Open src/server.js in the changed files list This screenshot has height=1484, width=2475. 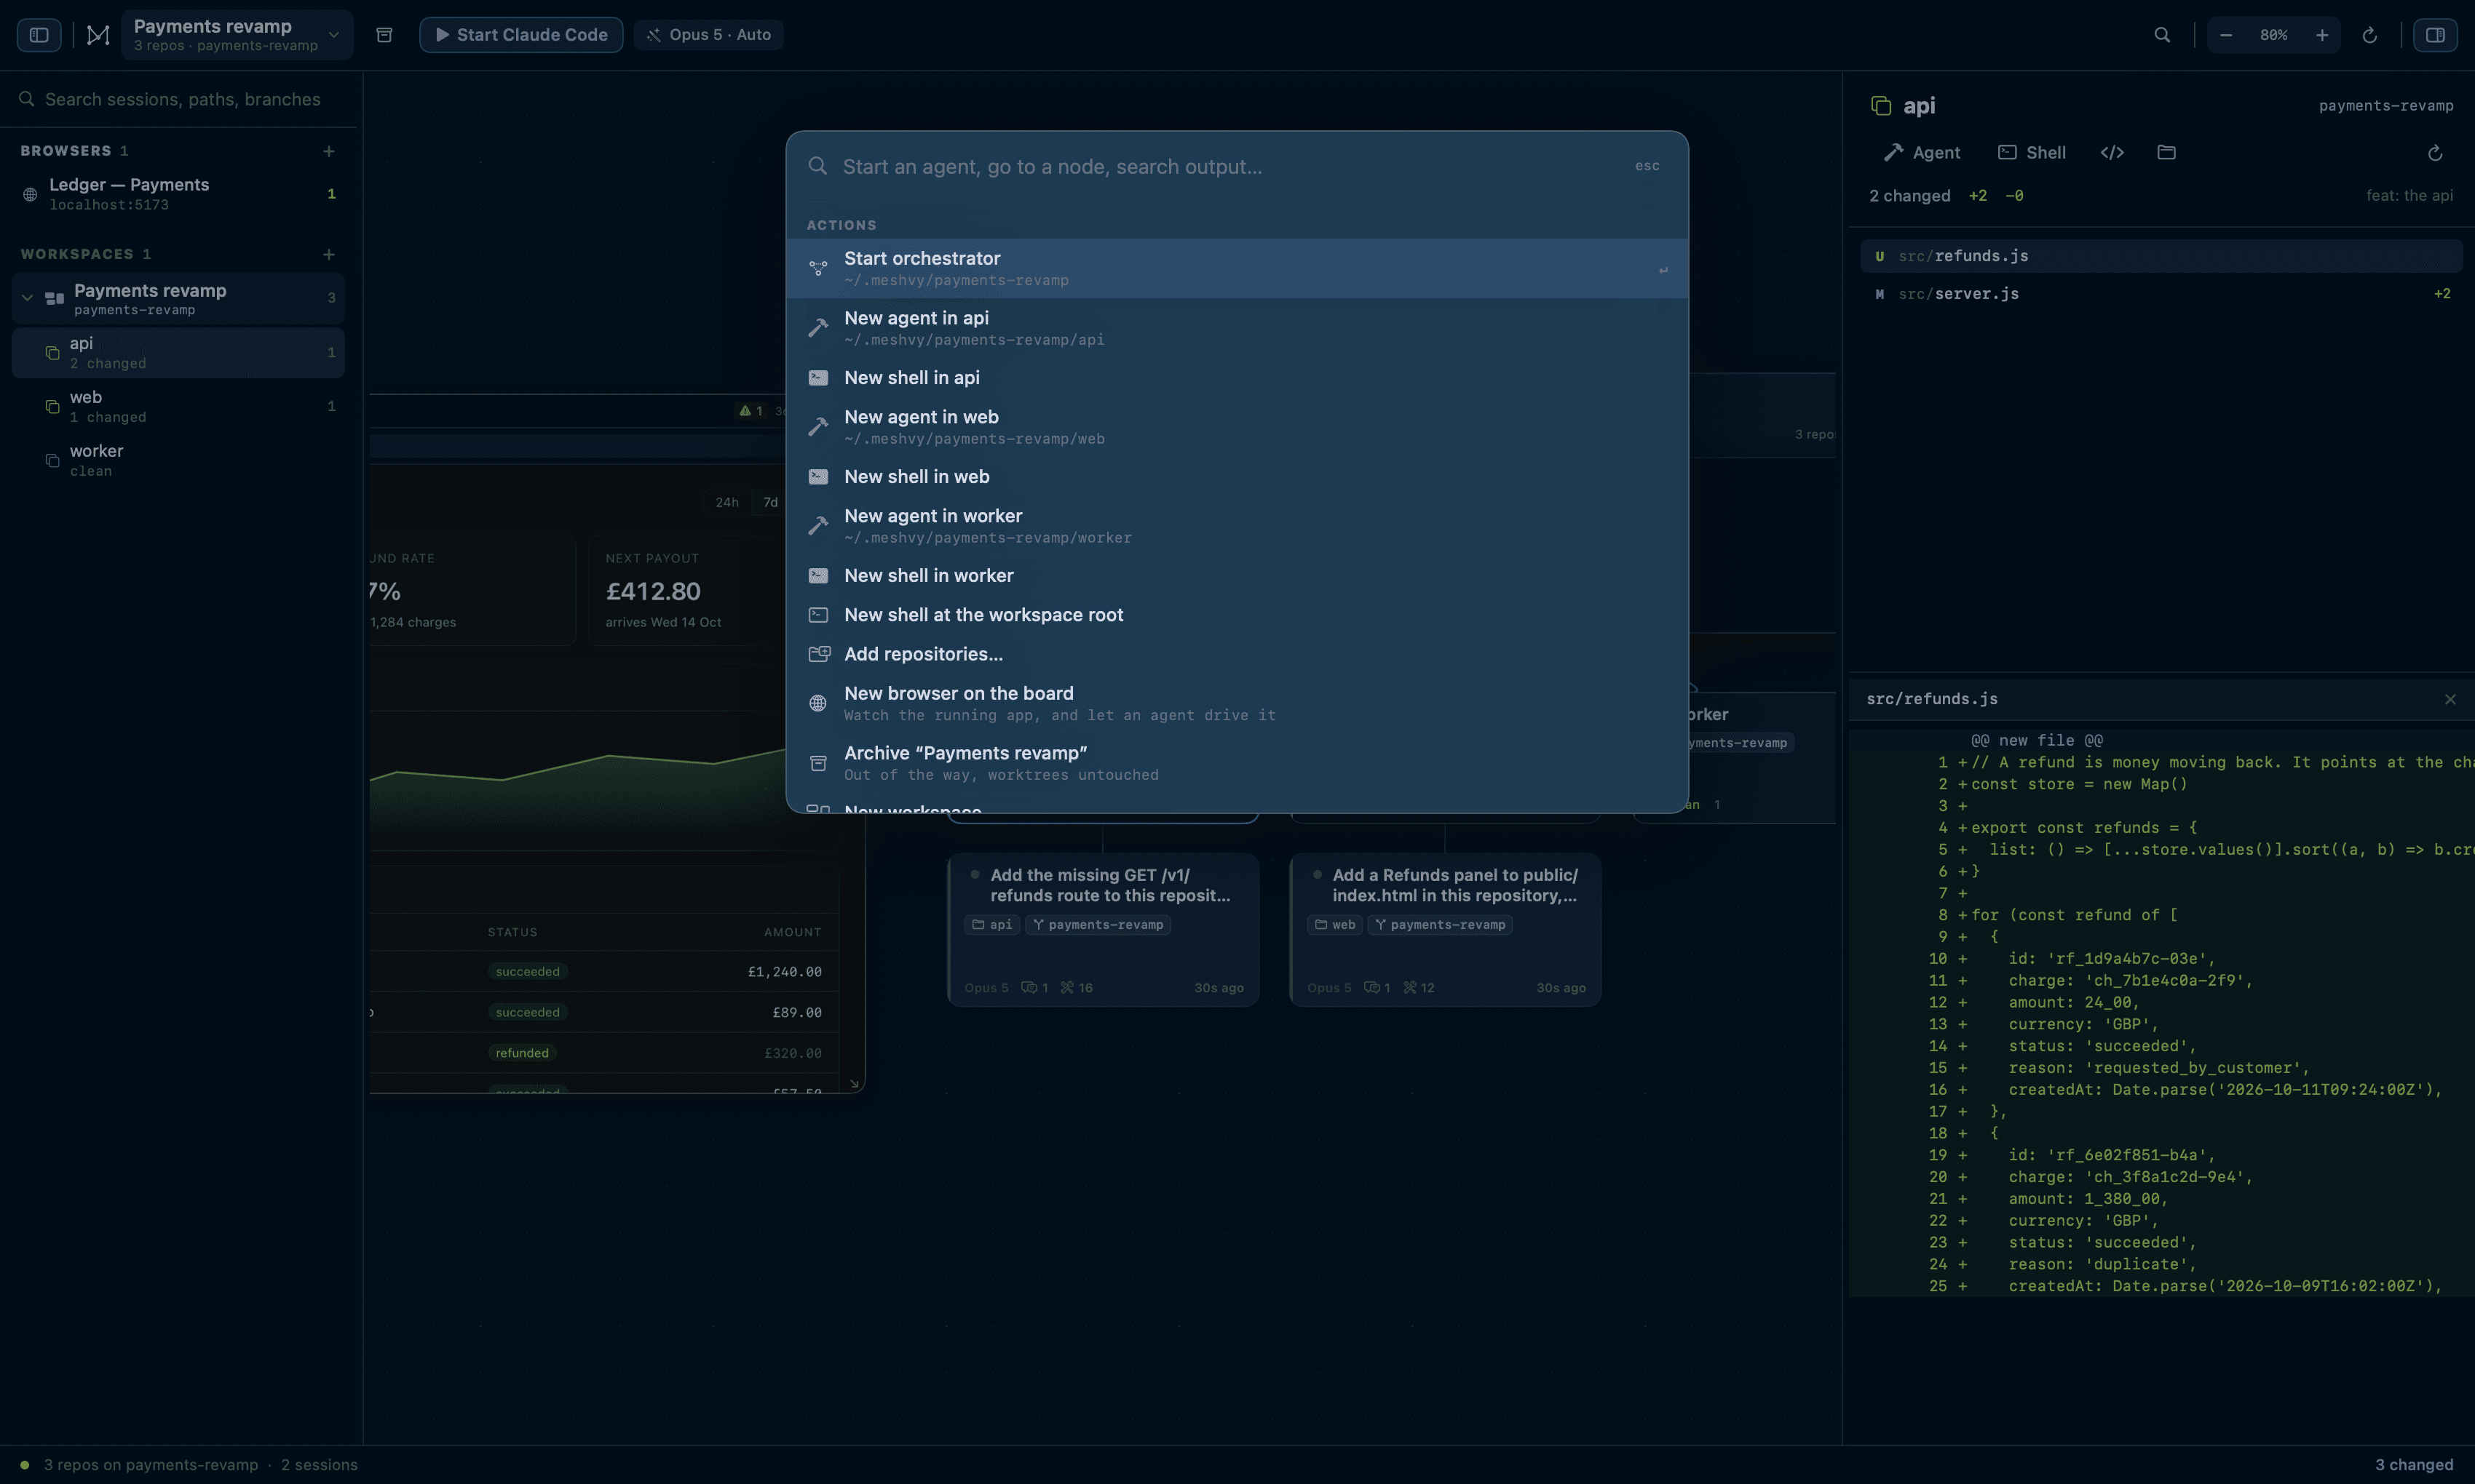[2161, 294]
